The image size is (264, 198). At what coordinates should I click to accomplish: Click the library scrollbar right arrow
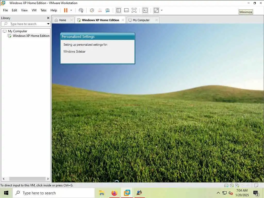click(48, 179)
